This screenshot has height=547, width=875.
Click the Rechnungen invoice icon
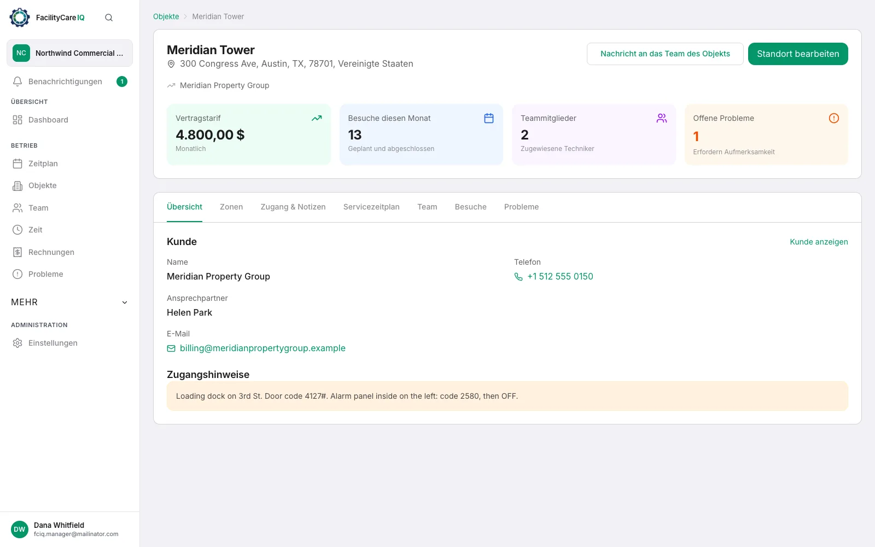[x=17, y=252]
